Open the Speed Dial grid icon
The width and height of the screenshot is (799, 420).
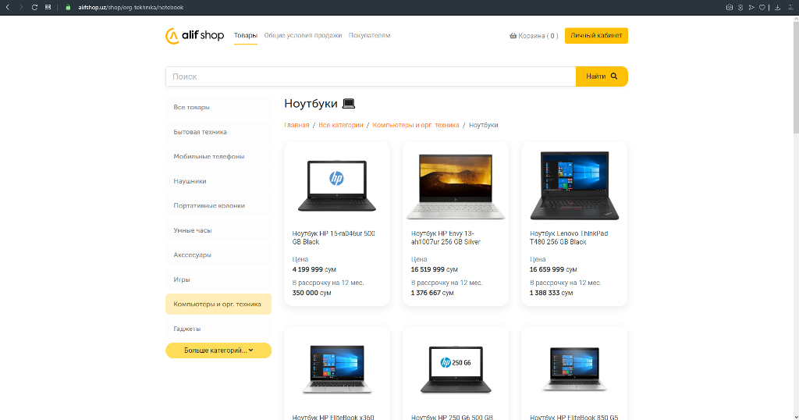point(48,7)
